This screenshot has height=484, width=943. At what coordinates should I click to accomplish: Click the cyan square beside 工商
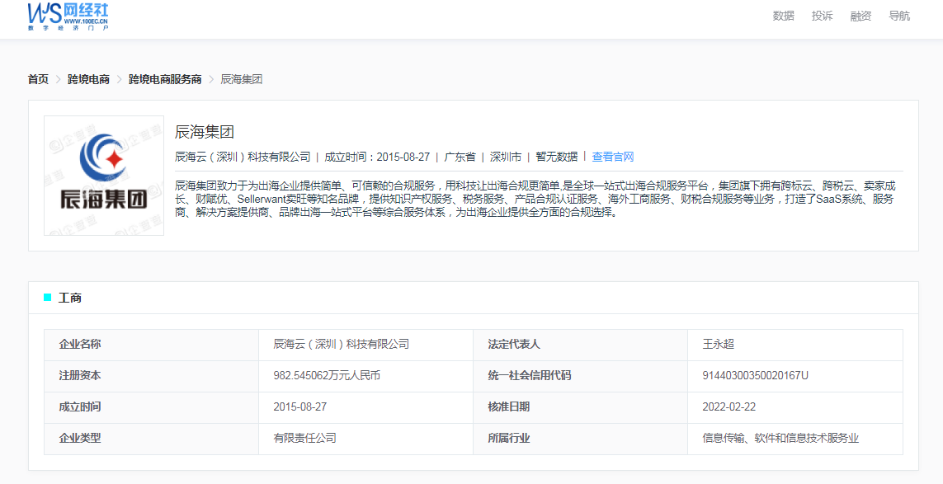pyautogui.click(x=48, y=298)
